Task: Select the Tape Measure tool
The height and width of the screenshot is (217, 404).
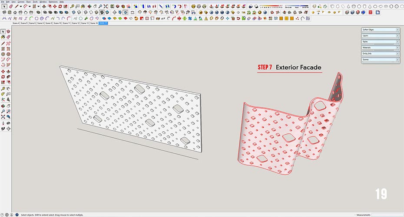Action: [x=3, y=88]
